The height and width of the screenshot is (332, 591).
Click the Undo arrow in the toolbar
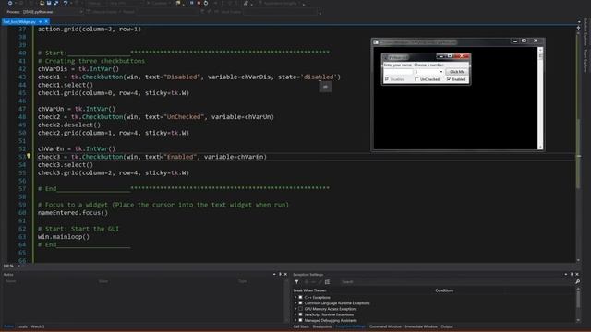point(66,3)
